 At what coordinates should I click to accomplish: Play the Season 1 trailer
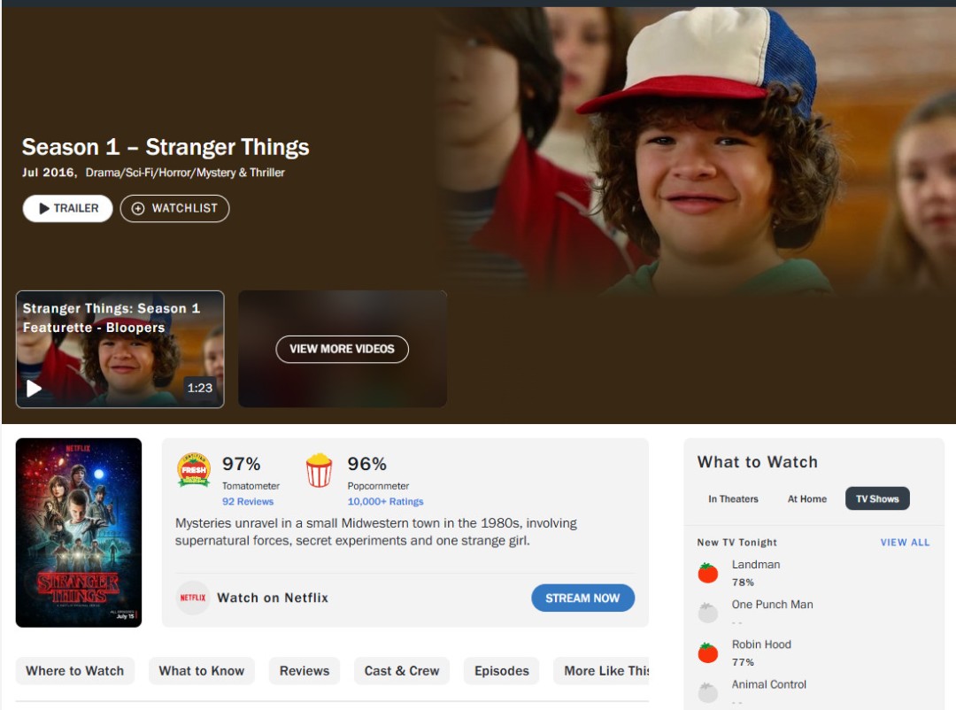click(67, 209)
